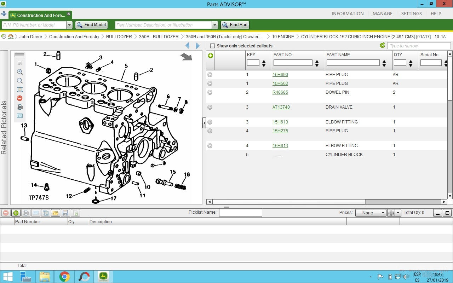Click the gray diagonal arrow above illustration
Viewport: 453px width, 283px height.
[x=186, y=57]
